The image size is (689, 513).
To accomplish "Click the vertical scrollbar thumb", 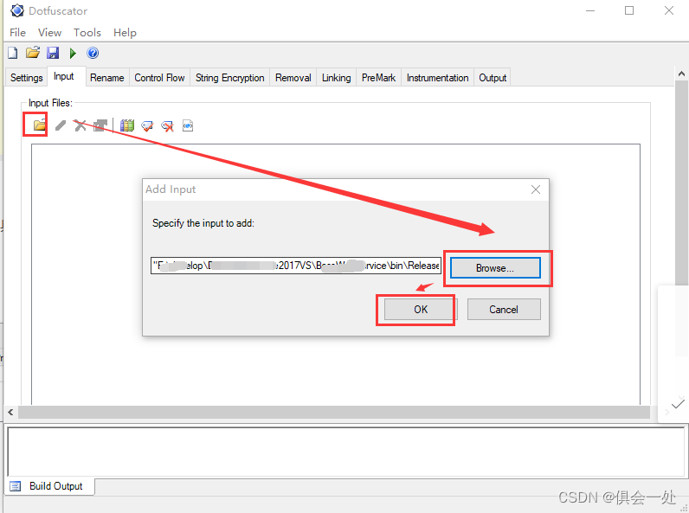I will (x=681, y=183).
